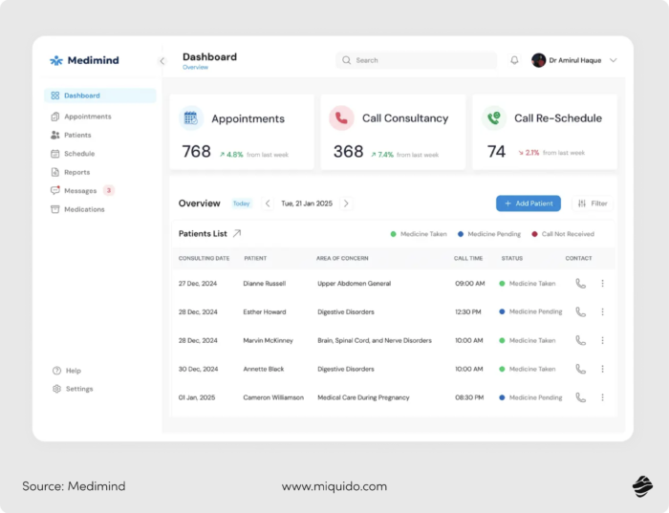The height and width of the screenshot is (513, 669).
Task: Open the Patients sidebar section
Action: coord(77,136)
